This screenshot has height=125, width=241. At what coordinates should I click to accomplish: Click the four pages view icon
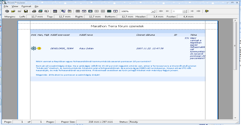click(x=103, y=11)
